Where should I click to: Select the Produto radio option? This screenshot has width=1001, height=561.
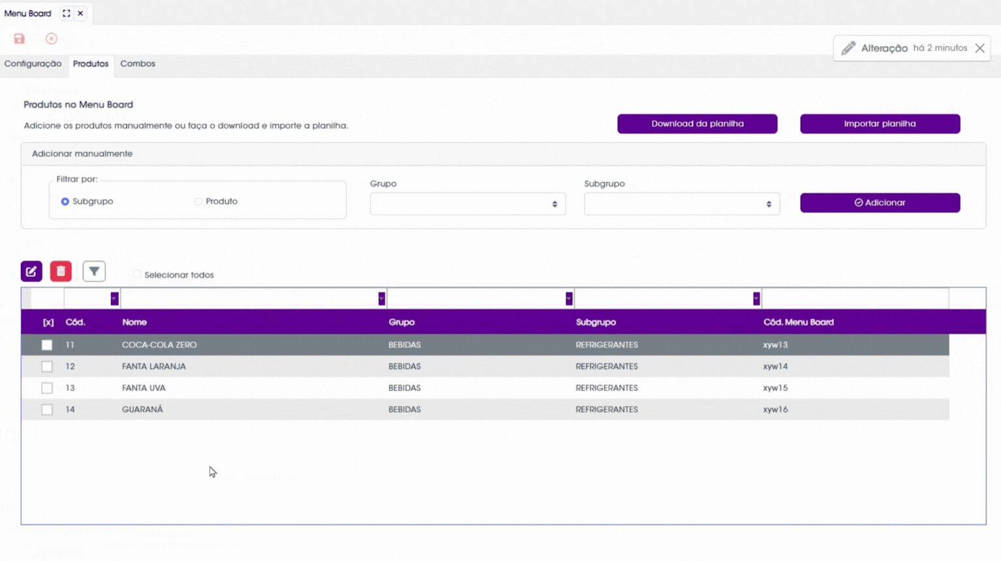coord(198,202)
